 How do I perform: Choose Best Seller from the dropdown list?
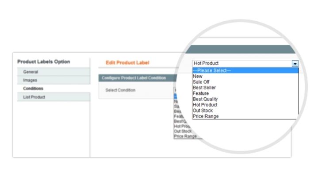point(204,88)
